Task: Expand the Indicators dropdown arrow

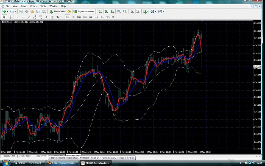Action: point(148,11)
